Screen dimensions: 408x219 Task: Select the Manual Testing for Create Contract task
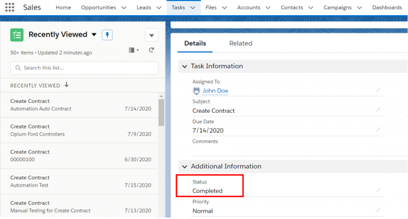(79, 207)
